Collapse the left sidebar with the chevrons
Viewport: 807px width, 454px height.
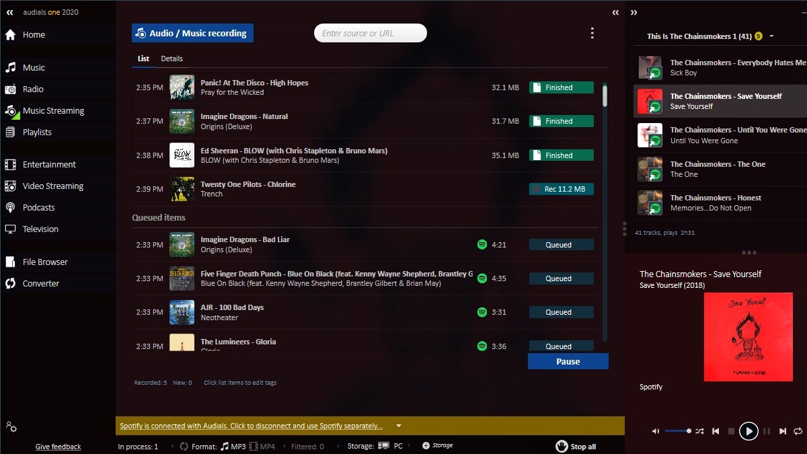(9, 12)
